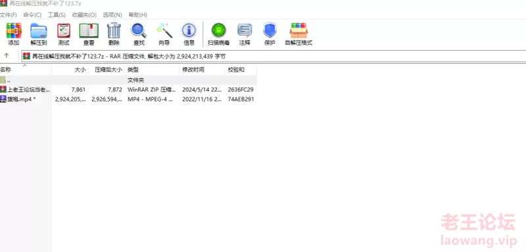
Task: Open the 帮助(H) menu
Action: coord(138,14)
